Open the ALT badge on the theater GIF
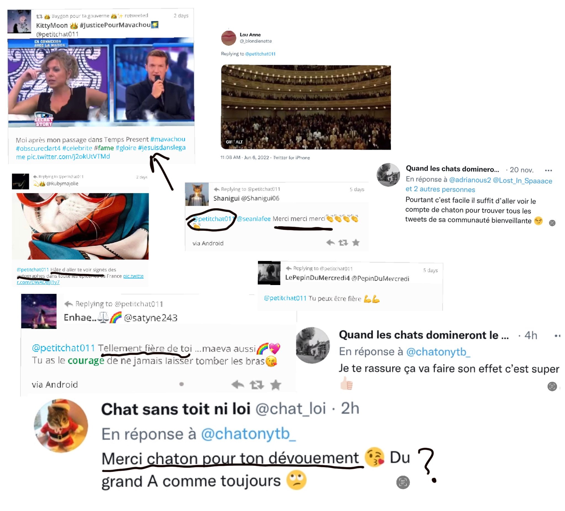The image size is (565, 511). click(239, 142)
